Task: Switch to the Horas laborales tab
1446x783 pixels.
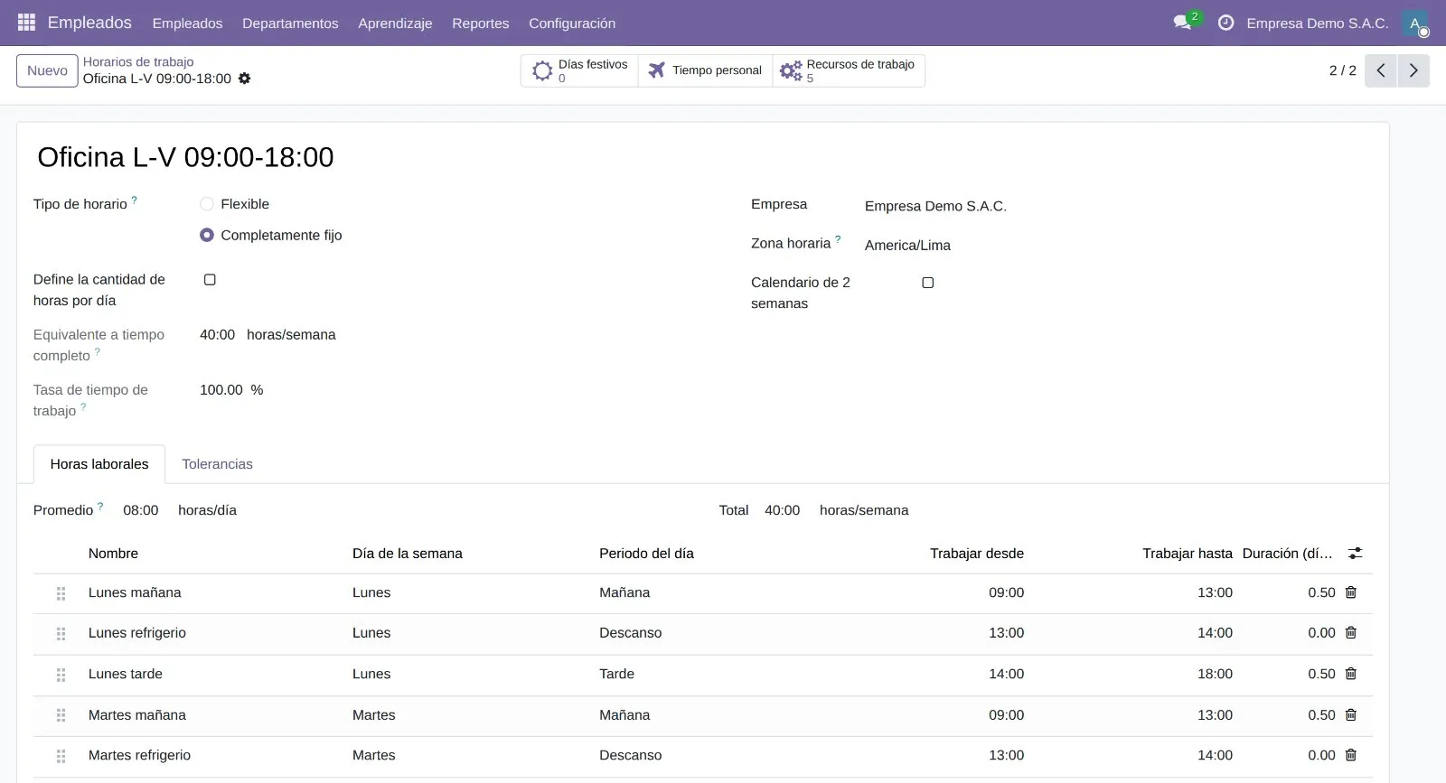Action: (99, 464)
